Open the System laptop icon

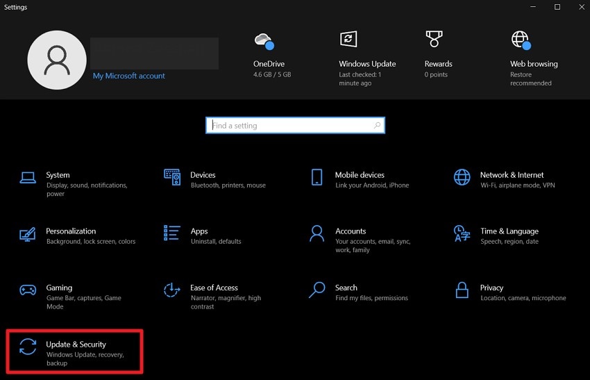pos(28,178)
